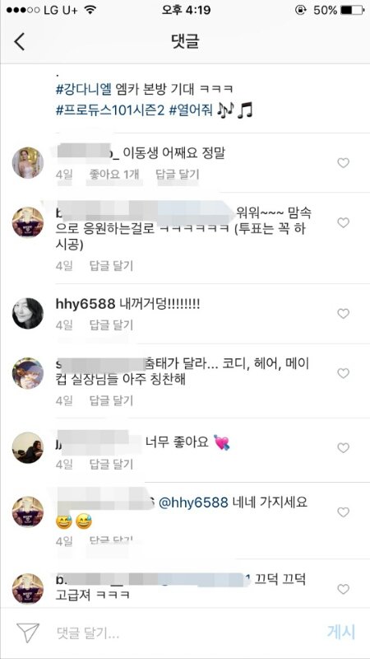Open hhy6588 profile picture
This screenshot has height=659, width=370.
click(x=28, y=314)
